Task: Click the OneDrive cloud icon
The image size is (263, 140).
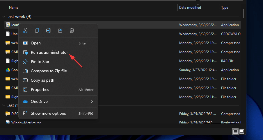Action: [25, 101]
